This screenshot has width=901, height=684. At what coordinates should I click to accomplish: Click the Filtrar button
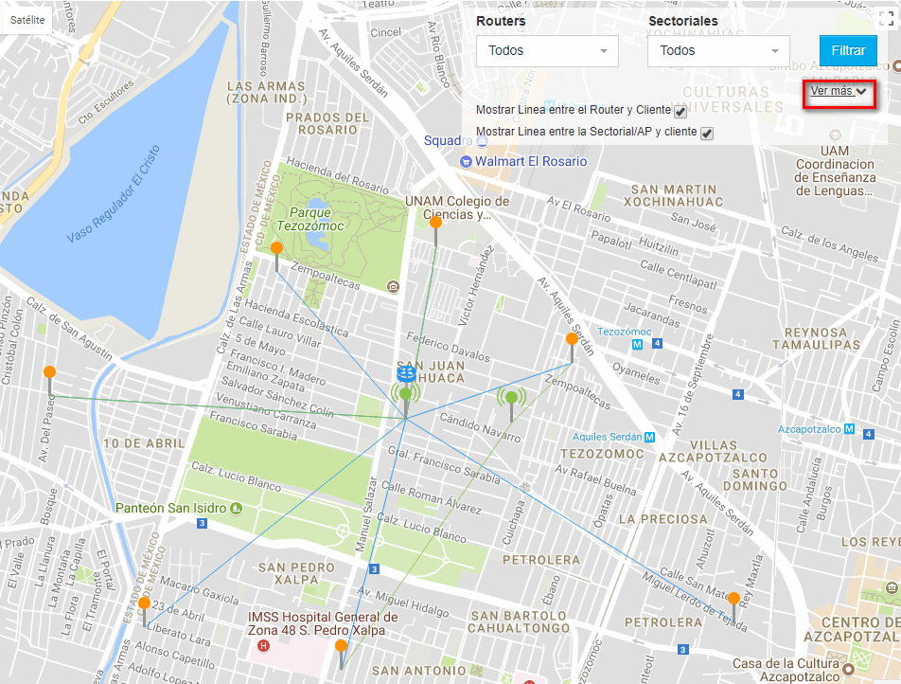pos(848,50)
